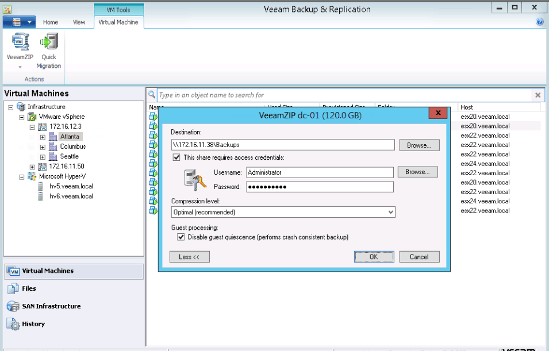Select the first esx24.veeam.local host row
Screen dimensions: 549x351
click(485, 163)
